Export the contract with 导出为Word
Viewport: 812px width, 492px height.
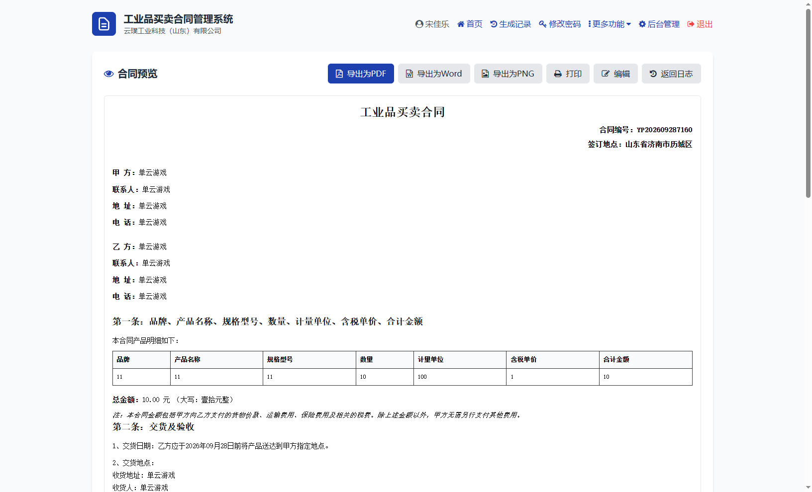click(x=434, y=74)
